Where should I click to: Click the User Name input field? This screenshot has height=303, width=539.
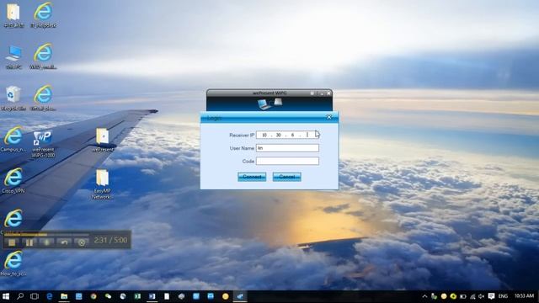[x=287, y=148]
